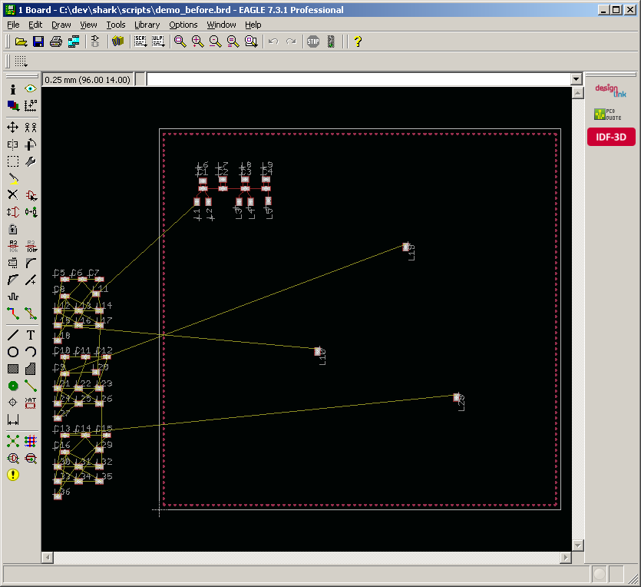Image resolution: width=641 pixels, height=587 pixels.
Task: Select the Info tool
Action: 13,89
